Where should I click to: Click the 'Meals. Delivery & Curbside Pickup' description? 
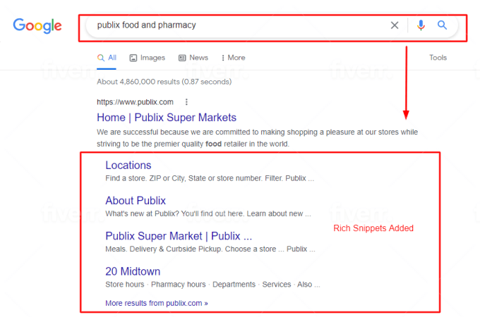[210, 249]
